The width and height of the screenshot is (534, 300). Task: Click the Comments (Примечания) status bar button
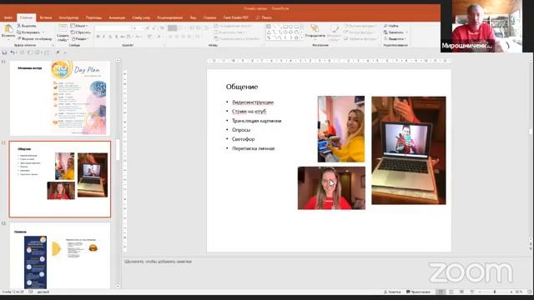tap(418, 292)
